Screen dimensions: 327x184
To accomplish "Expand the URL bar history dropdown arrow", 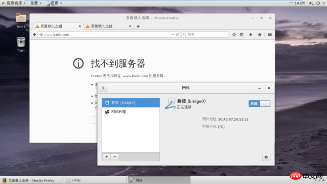I will click(173, 34).
